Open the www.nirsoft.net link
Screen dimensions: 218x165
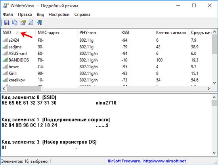tap(164, 161)
